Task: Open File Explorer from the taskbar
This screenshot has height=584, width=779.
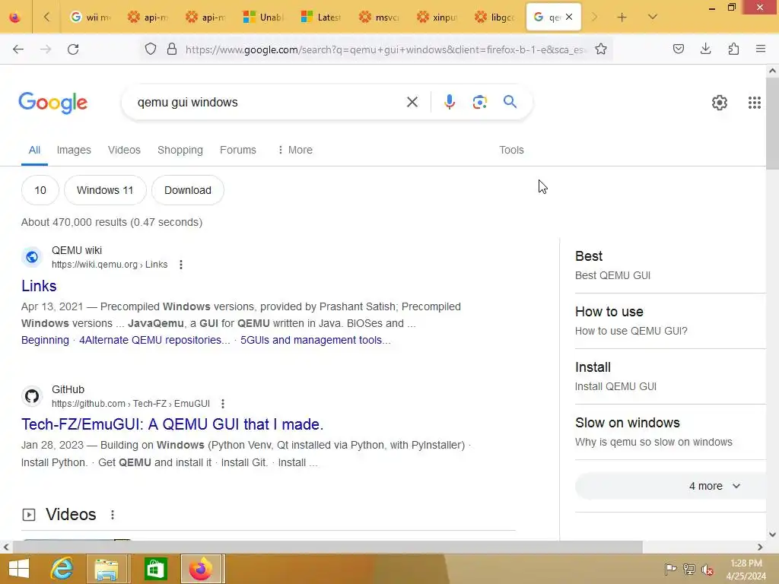Action: click(107, 569)
